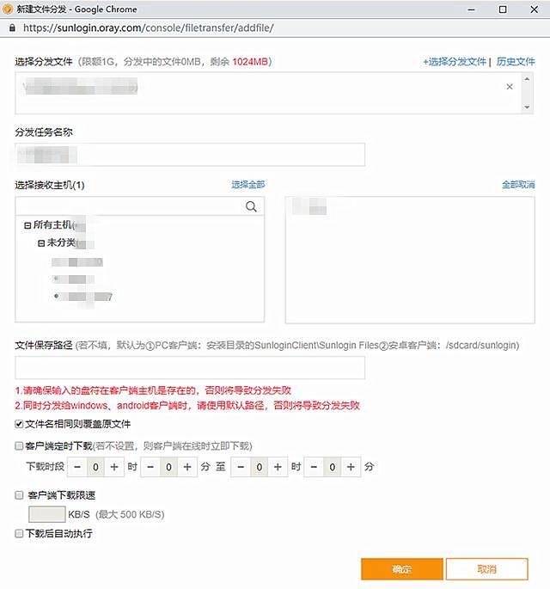
Task: Click the lock icon in address bar
Action: (12, 28)
